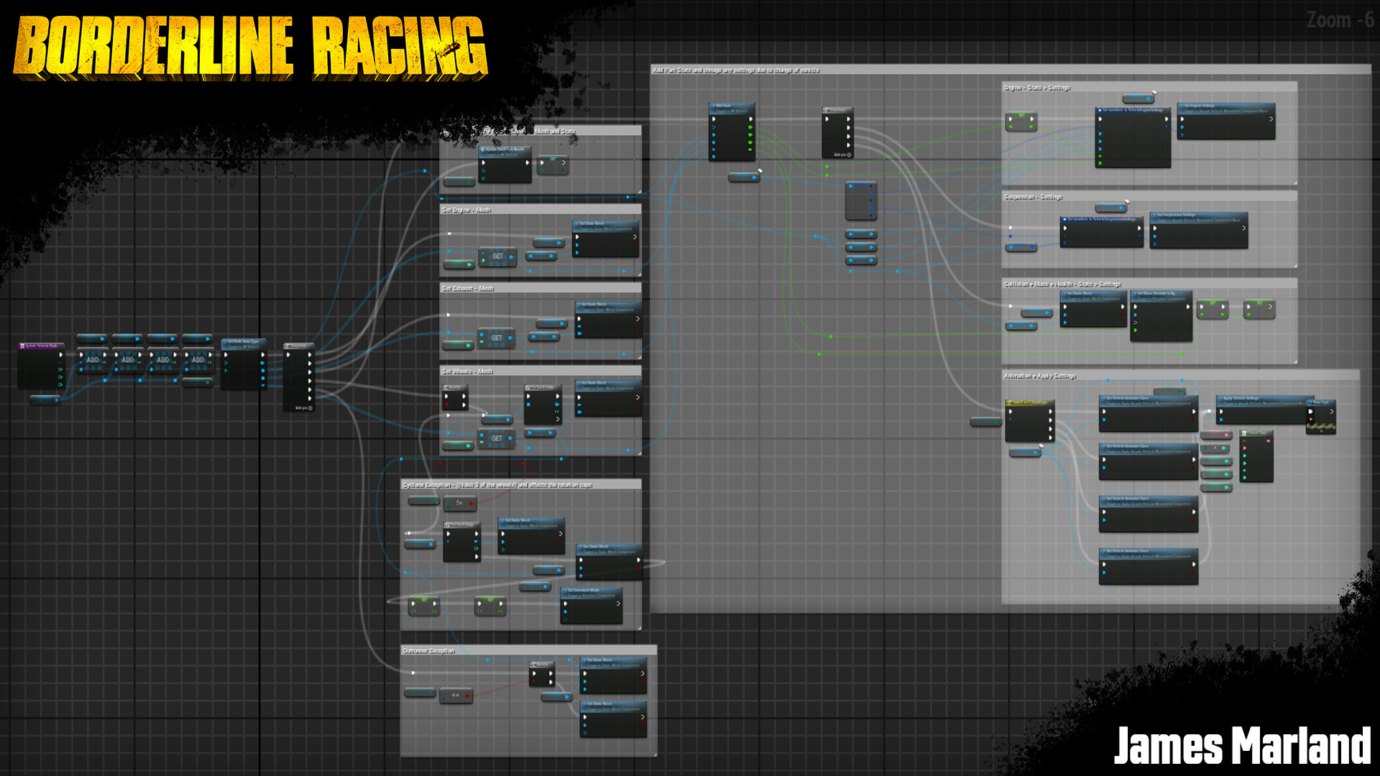
Task: Select the topmost Set Vehicle Animator Class node
Action: [x=1149, y=413]
